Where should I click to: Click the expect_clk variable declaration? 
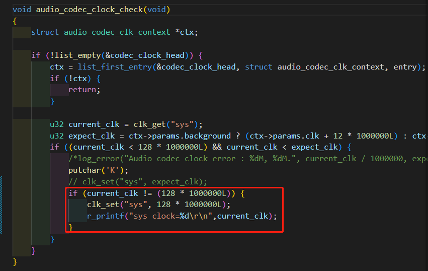click(92, 136)
